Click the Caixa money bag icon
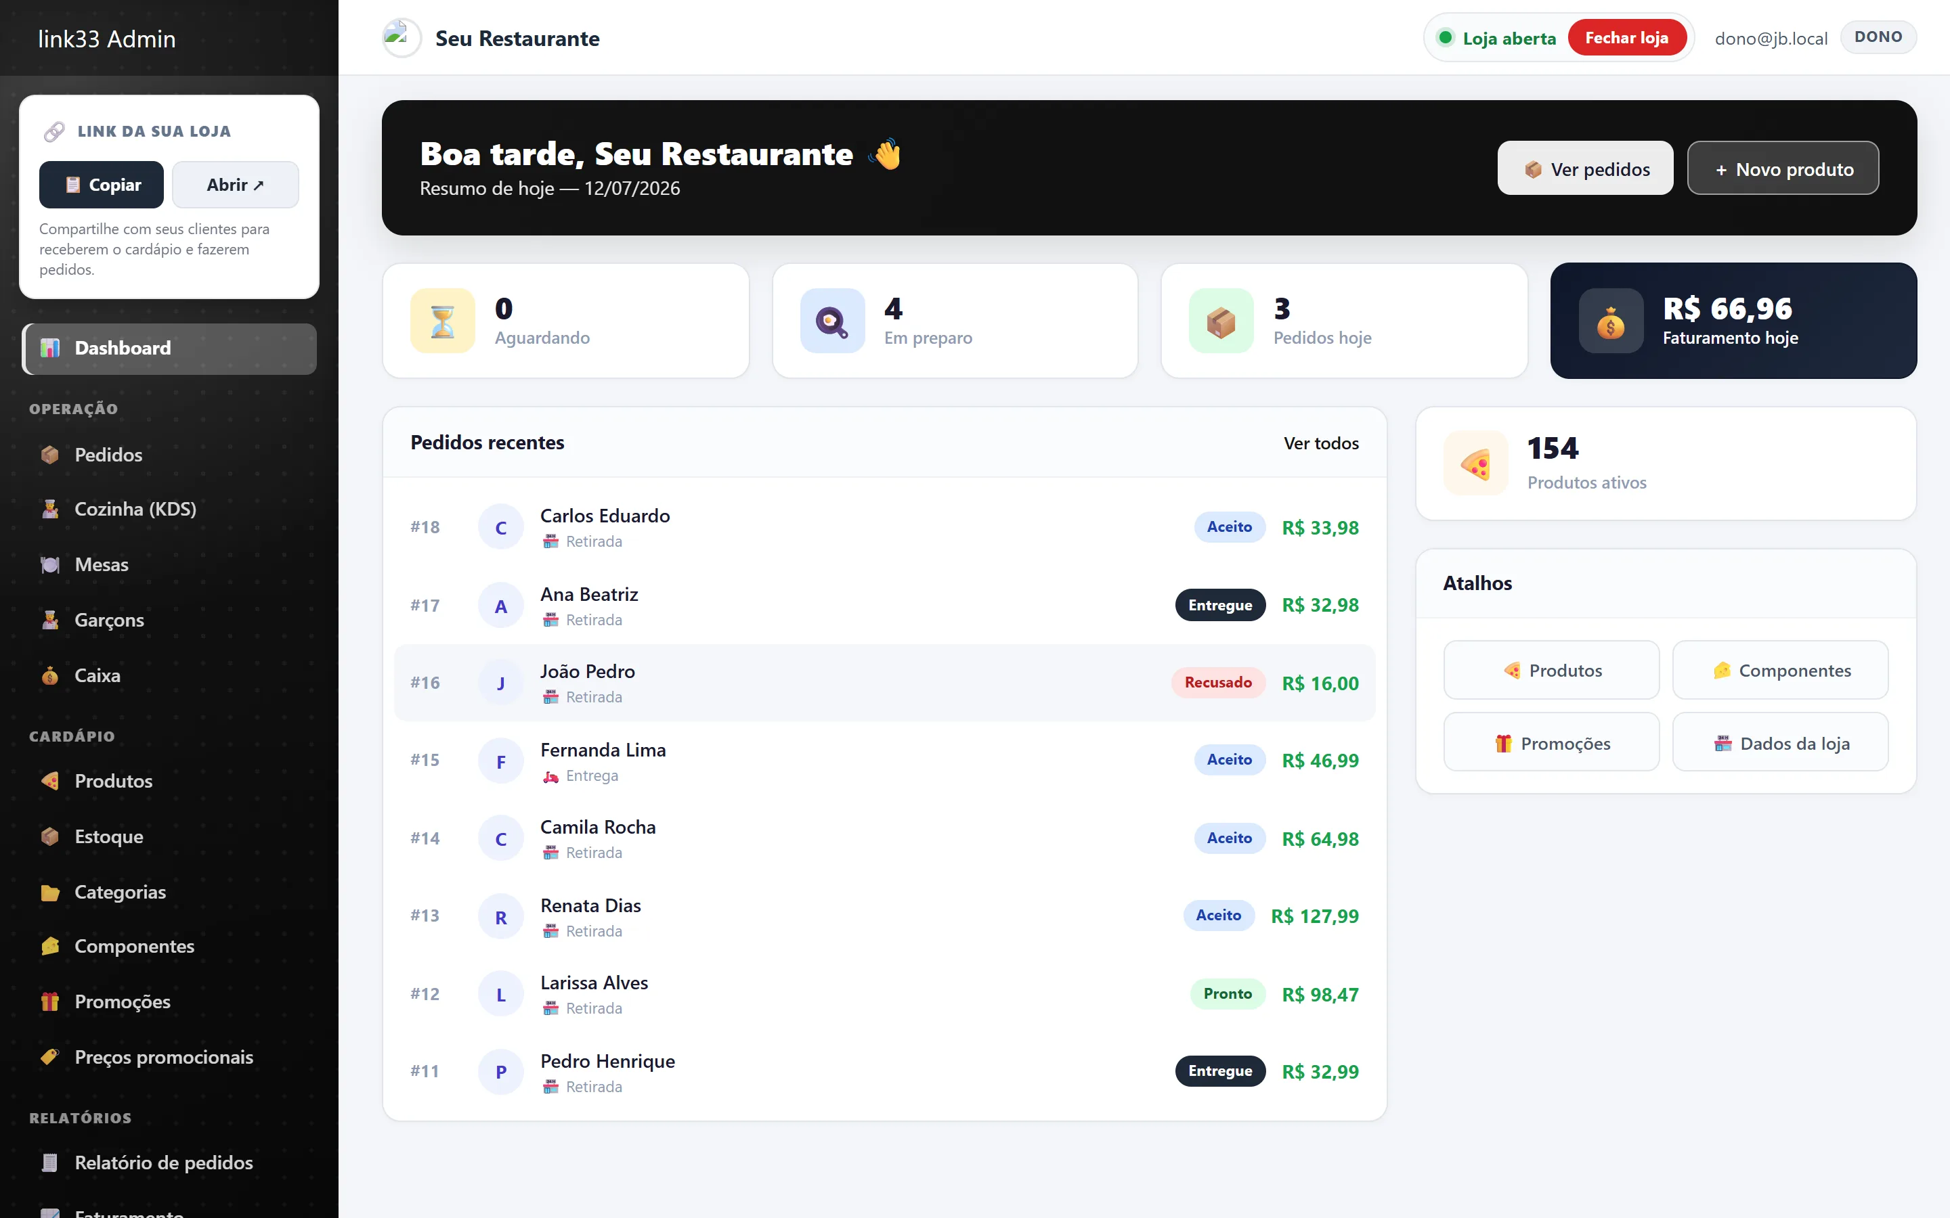This screenshot has width=1950, height=1218. 50,676
